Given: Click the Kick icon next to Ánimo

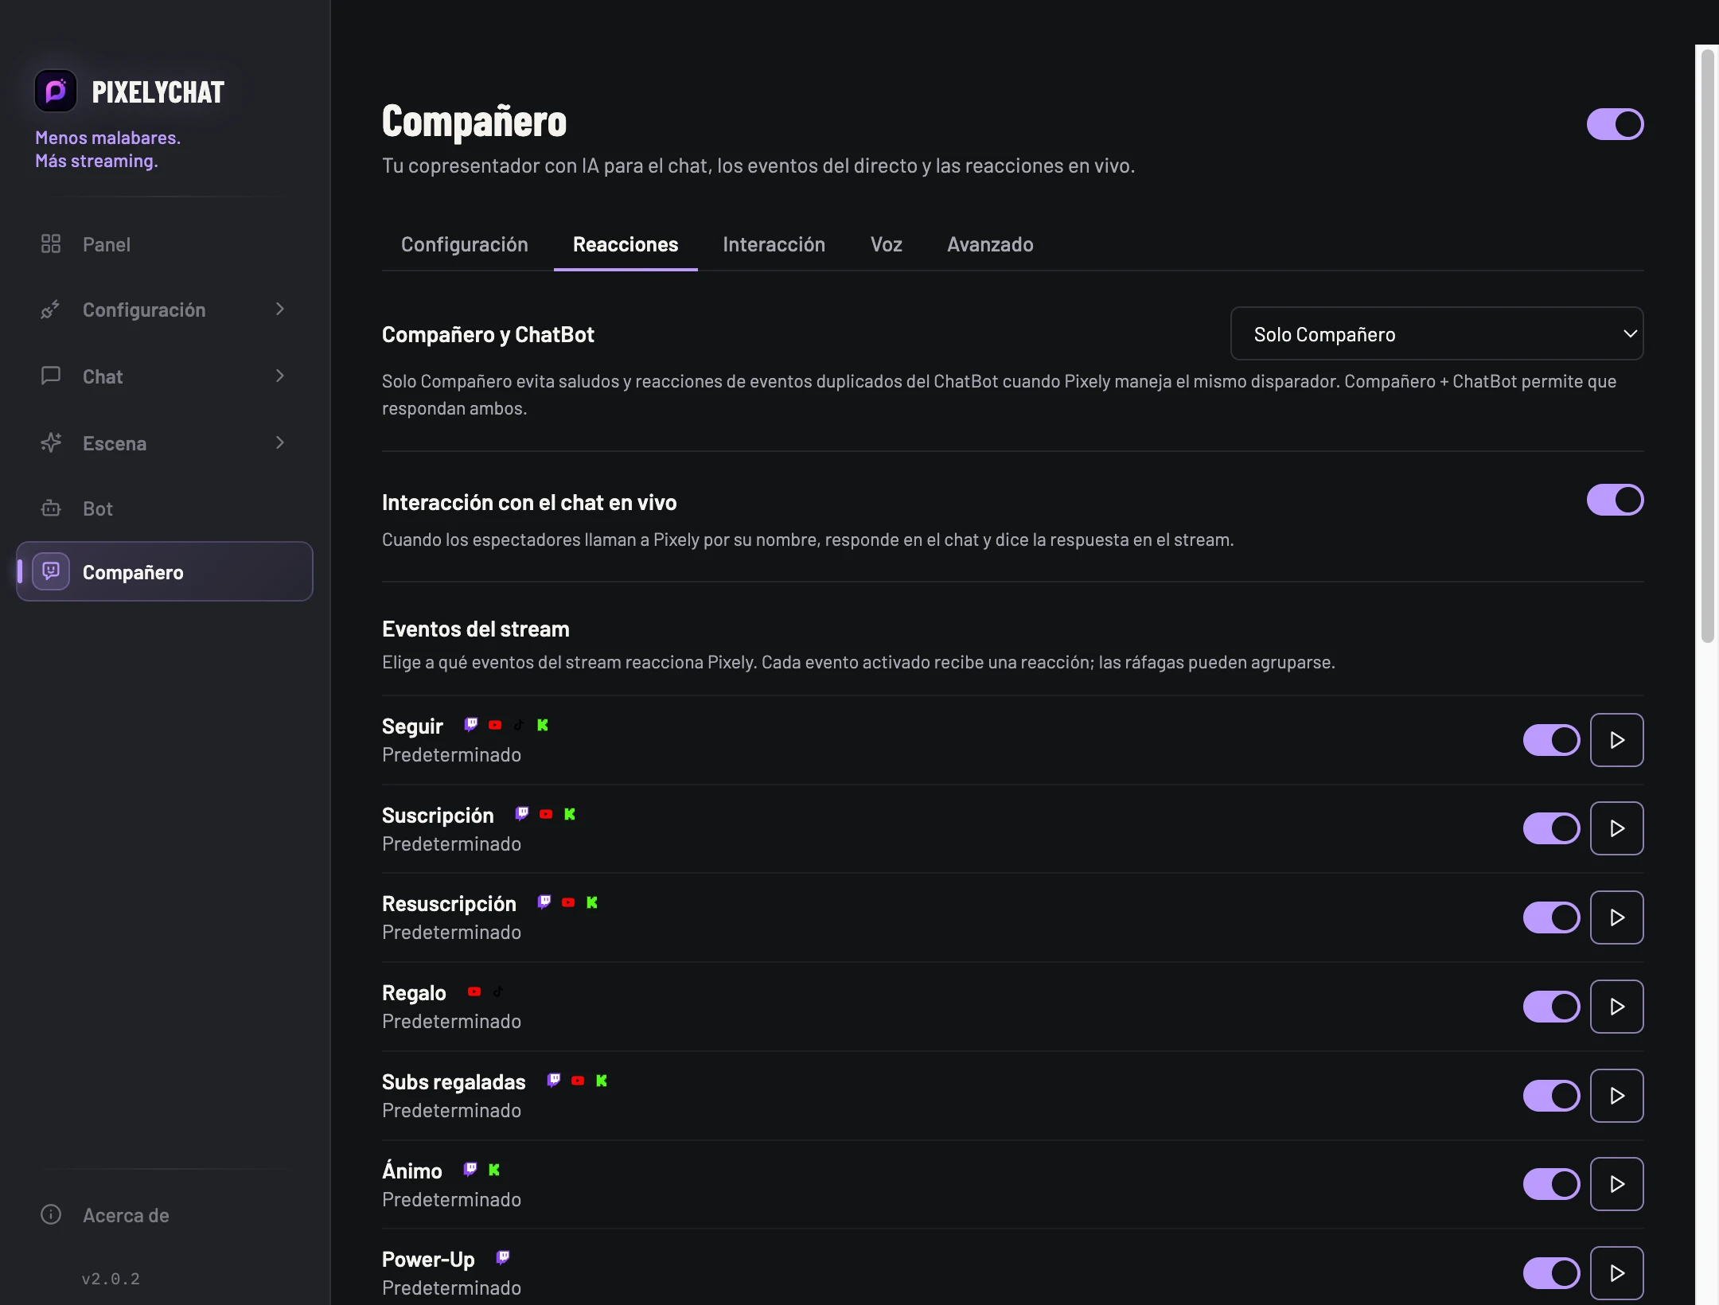Looking at the screenshot, I should point(494,1170).
